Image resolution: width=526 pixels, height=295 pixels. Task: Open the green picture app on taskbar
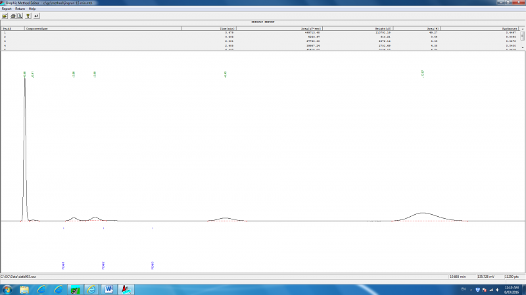click(x=75, y=290)
